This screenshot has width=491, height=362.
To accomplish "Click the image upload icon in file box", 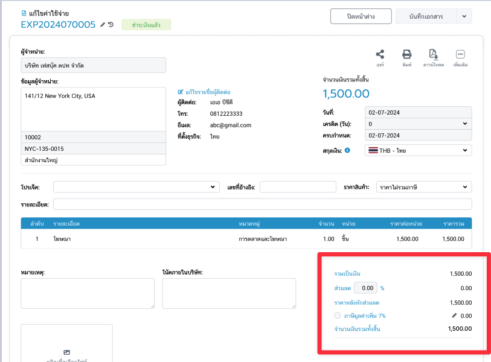I will pyautogui.click(x=66, y=352).
